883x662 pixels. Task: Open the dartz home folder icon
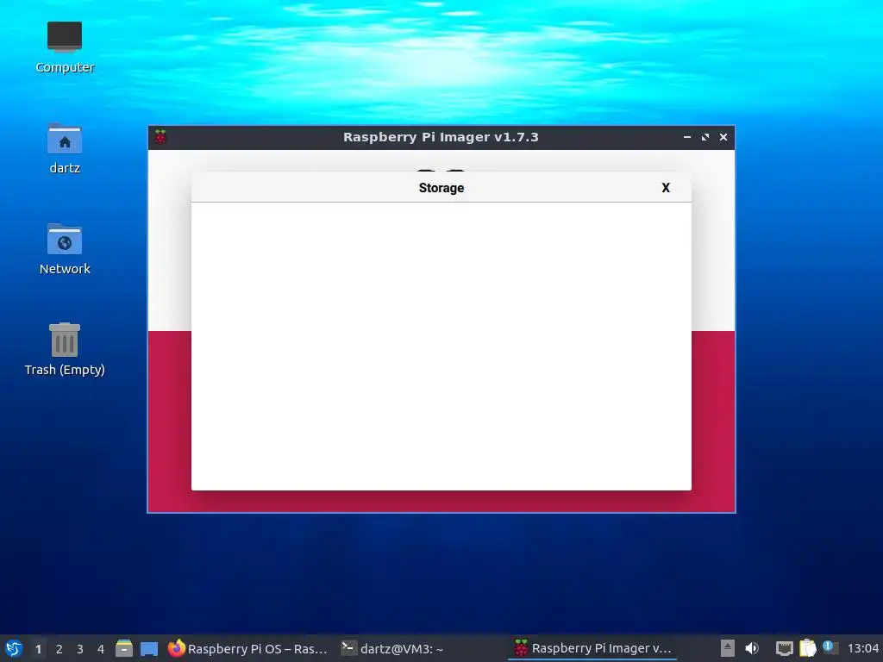[64, 148]
